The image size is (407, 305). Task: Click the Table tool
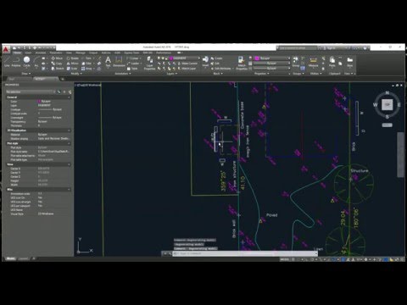(132, 69)
